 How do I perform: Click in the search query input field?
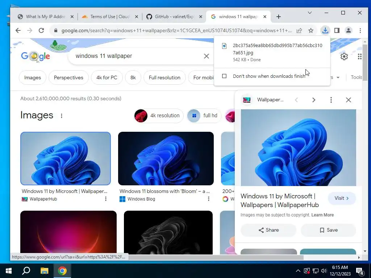(x=137, y=56)
